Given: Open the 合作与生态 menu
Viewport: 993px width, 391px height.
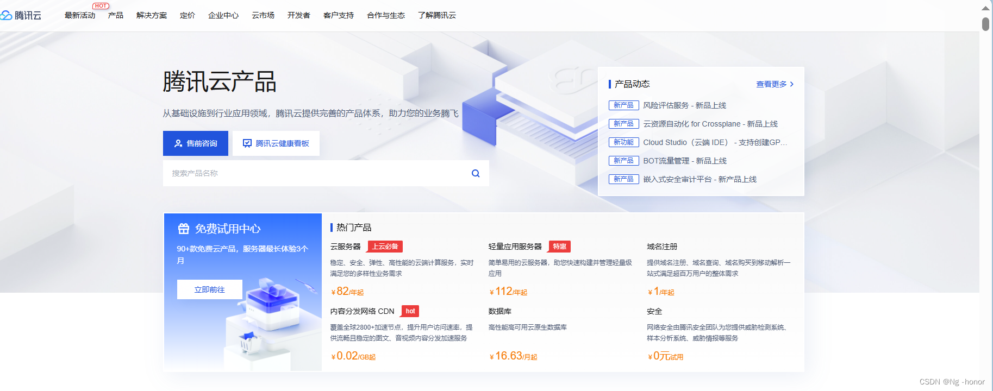Looking at the screenshot, I should click(386, 15).
